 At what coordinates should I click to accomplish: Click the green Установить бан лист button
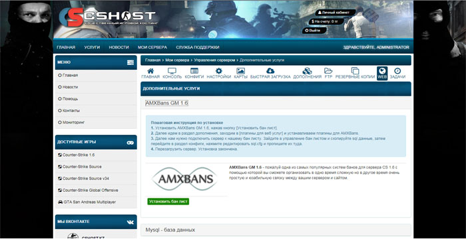click(x=168, y=201)
